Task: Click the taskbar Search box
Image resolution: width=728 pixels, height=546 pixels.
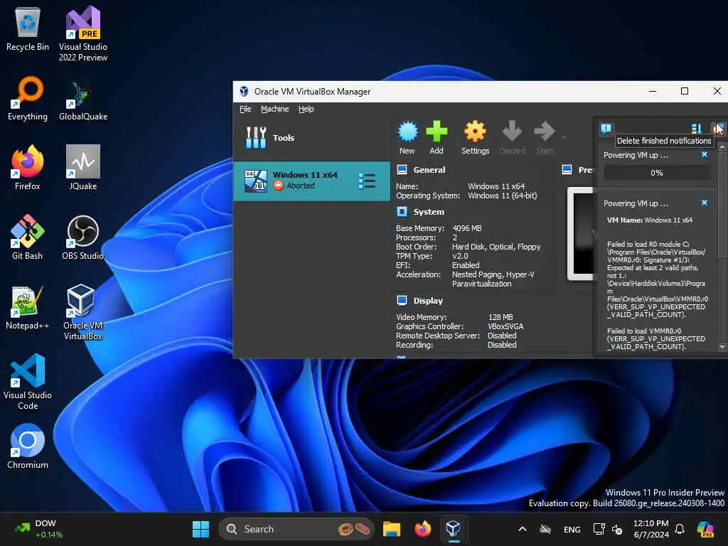Action: [x=296, y=529]
